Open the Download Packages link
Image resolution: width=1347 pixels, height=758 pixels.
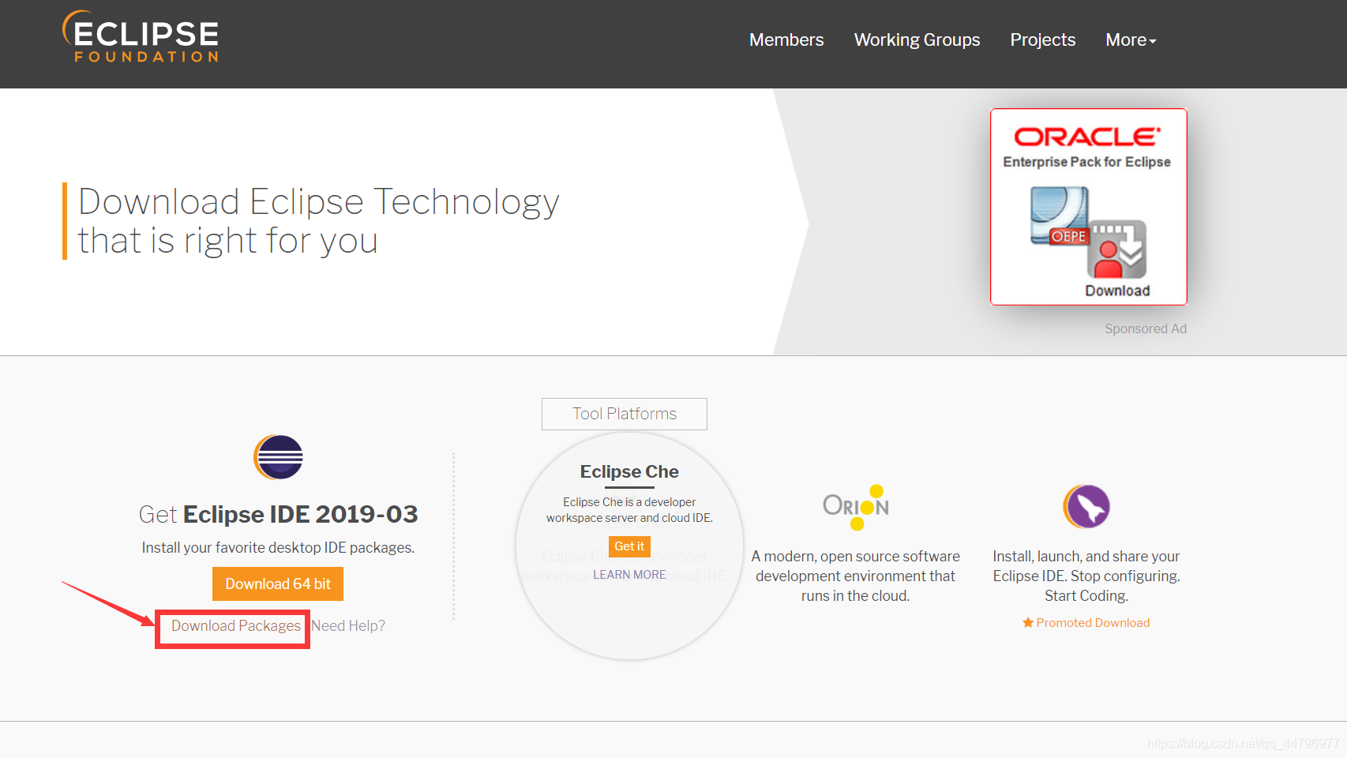click(235, 625)
